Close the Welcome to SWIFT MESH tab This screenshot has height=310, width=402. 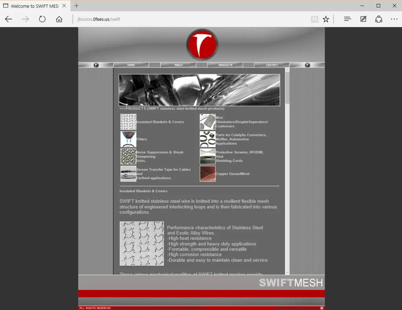click(x=64, y=6)
